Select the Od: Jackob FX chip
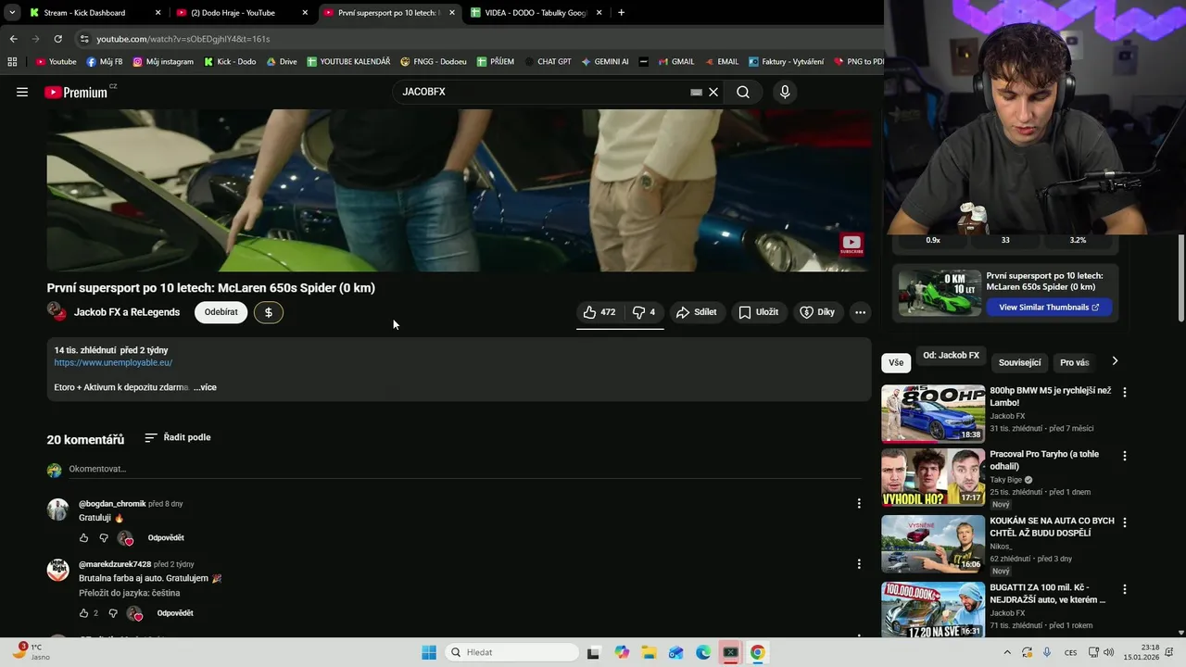This screenshot has height=667, width=1186. [951, 356]
